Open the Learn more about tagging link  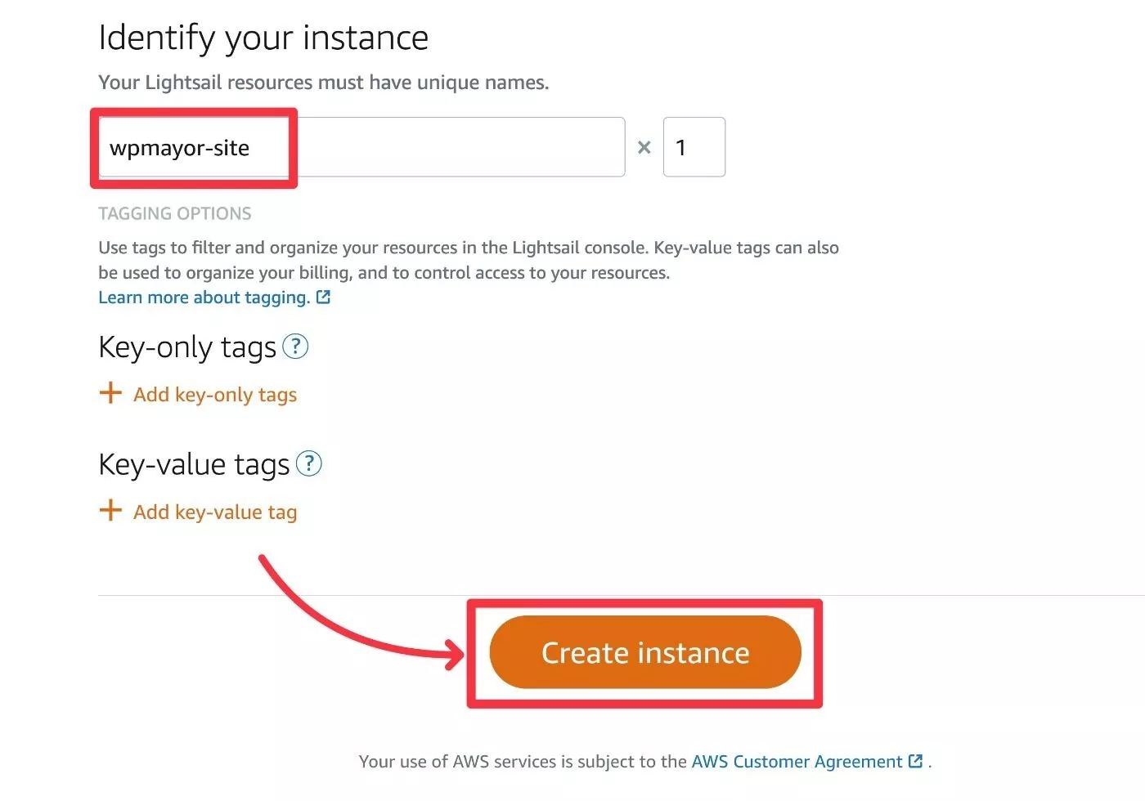[204, 298]
